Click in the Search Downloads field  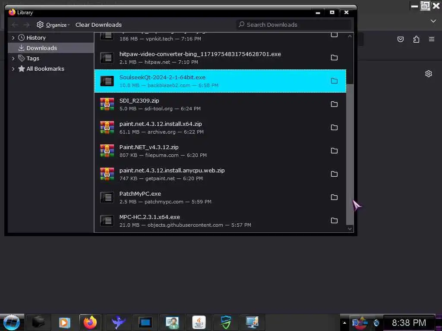click(293, 25)
